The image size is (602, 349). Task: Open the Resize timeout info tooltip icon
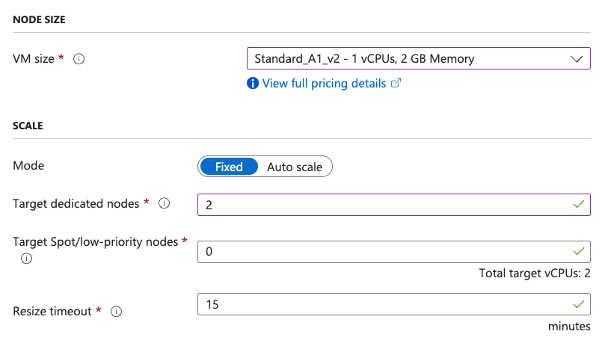click(x=116, y=312)
